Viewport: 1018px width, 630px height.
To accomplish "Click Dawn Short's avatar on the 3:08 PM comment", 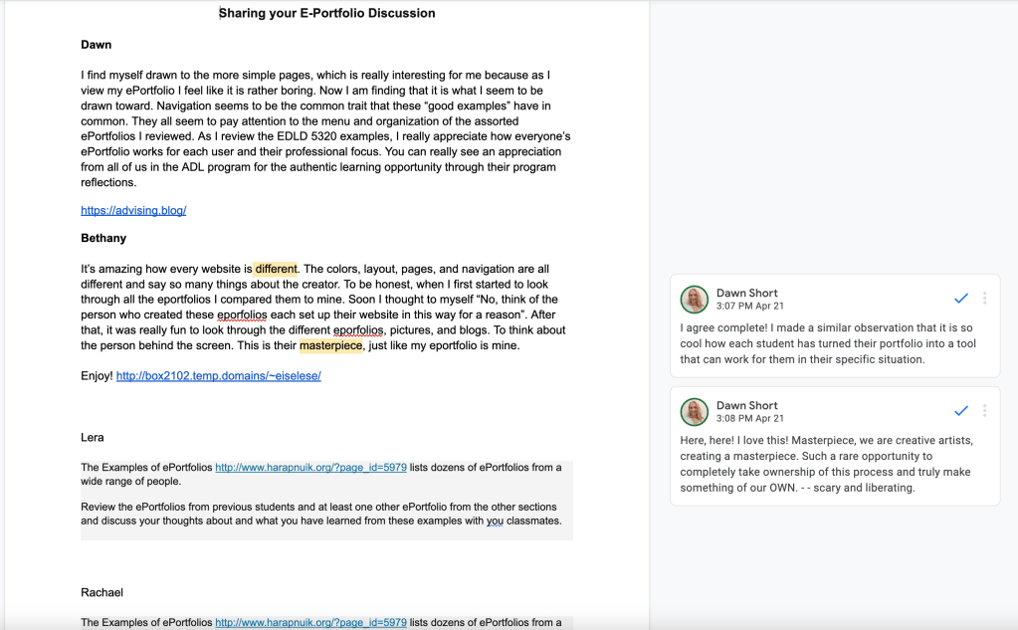I will coord(694,412).
